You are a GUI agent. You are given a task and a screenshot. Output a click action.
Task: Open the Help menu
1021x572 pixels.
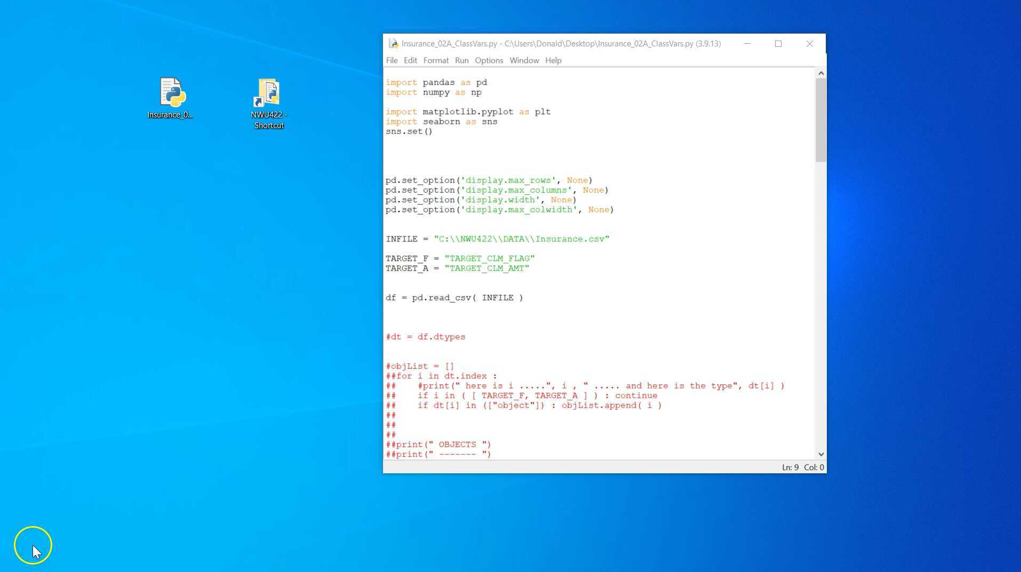click(x=553, y=60)
